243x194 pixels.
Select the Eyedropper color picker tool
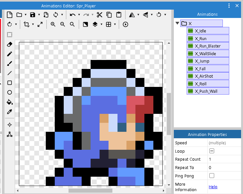point(10,112)
